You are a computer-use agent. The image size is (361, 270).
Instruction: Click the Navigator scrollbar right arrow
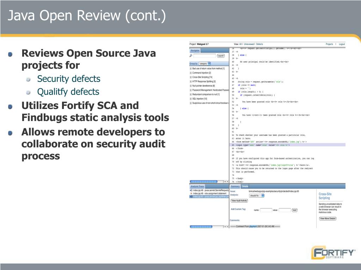[x=227, y=182]
